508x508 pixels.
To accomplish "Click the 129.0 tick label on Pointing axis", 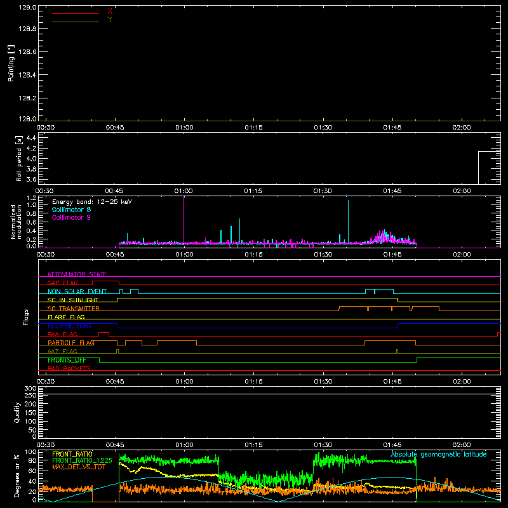I will coord(27,8).
